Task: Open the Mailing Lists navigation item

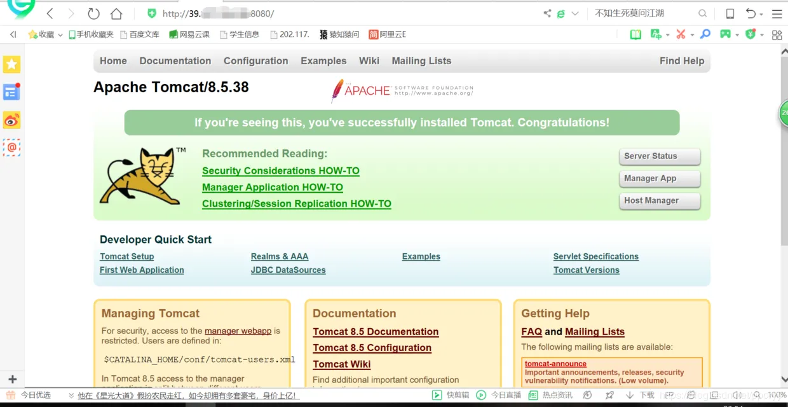Action: pos(421,61)
